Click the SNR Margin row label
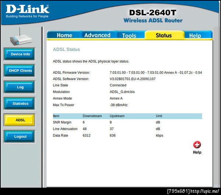This screenshot has height=195, width=221. click(x=62, y=122)
